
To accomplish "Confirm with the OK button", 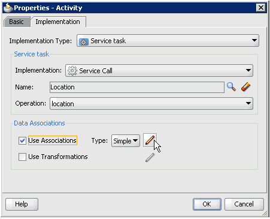I will 207,204.
